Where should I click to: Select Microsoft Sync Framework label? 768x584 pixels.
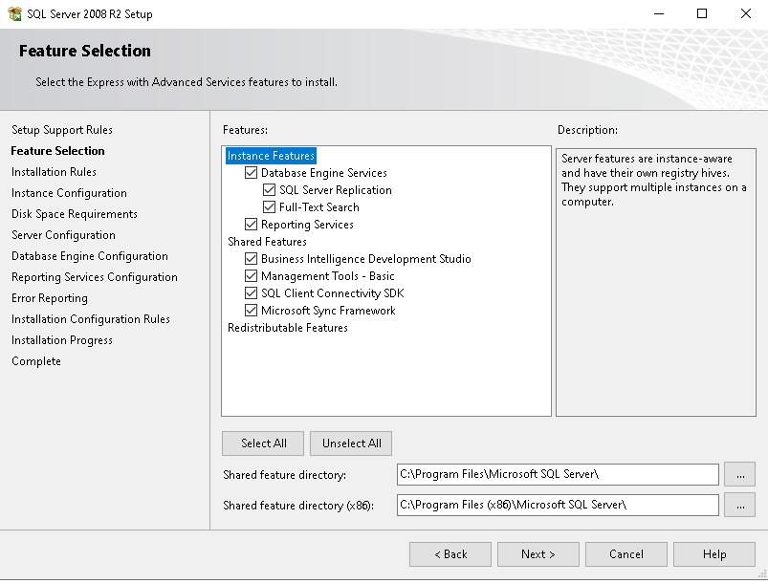pyautogui.click(x=328, y=311)
